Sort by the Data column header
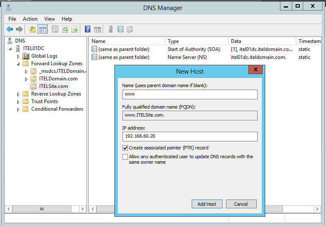326x226 pixels. tap(262, 41)
